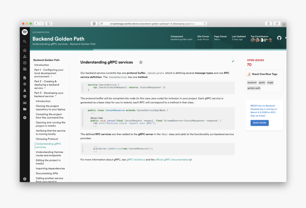306x208 pixels.
Task: Click the Safari share button
Action: click(x=268, y=23)
